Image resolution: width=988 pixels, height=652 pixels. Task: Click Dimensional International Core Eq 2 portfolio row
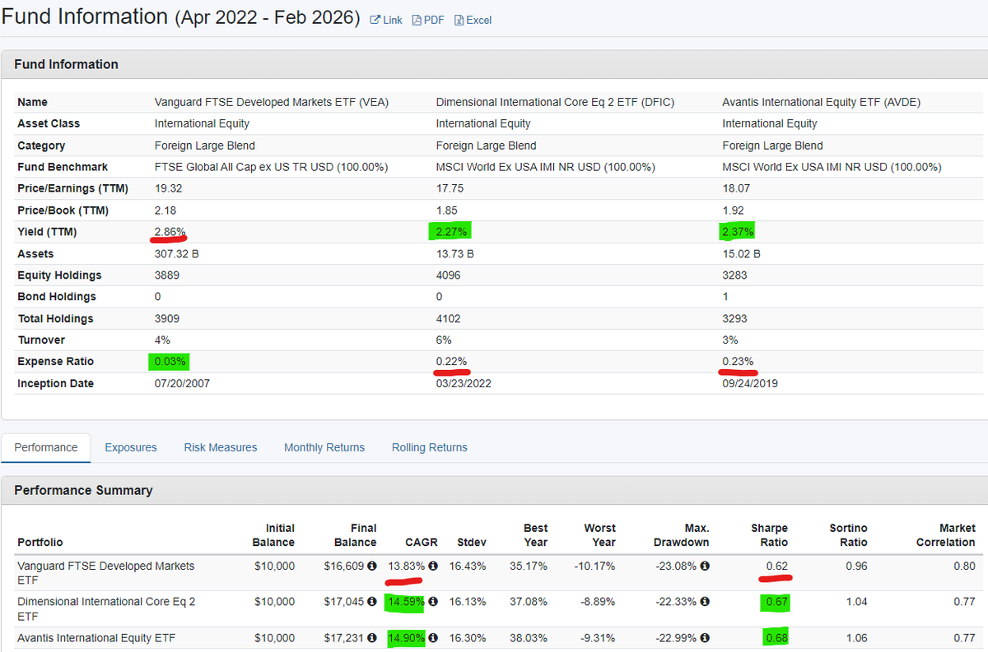tap(494, 608)
